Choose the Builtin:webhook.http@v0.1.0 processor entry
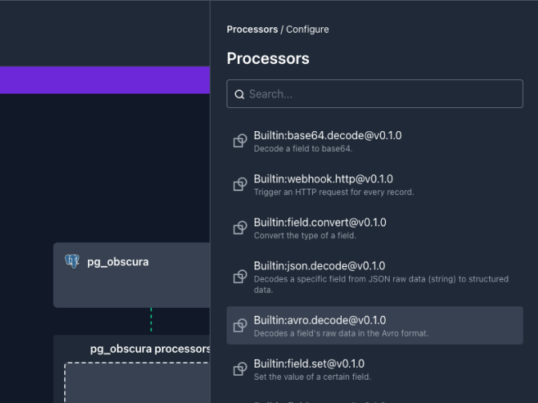This screenshot has width=538, height=403. 323,179
